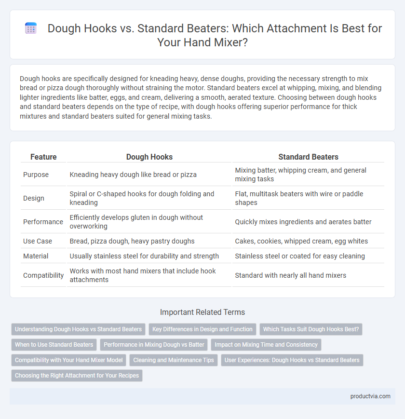The width and height of the screenshot is (405, 419).
Task: Click the Standard Beaters column header
Action: tap(308, 157)
